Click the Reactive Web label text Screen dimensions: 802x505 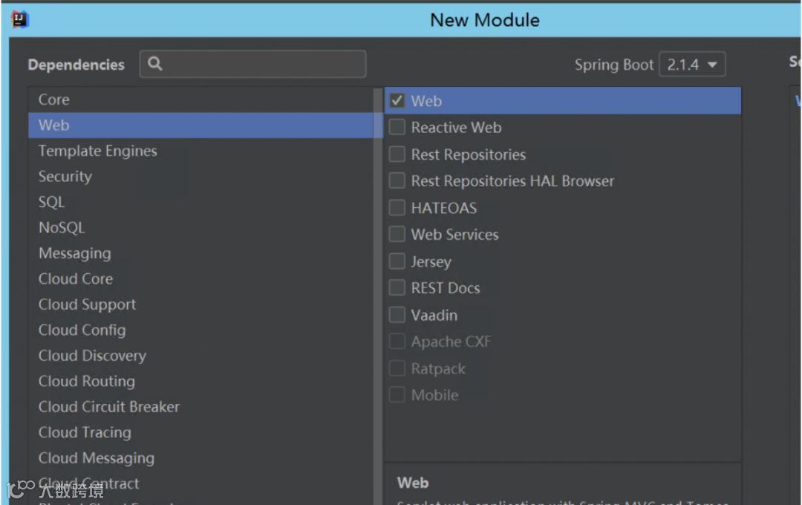point(456,128)
